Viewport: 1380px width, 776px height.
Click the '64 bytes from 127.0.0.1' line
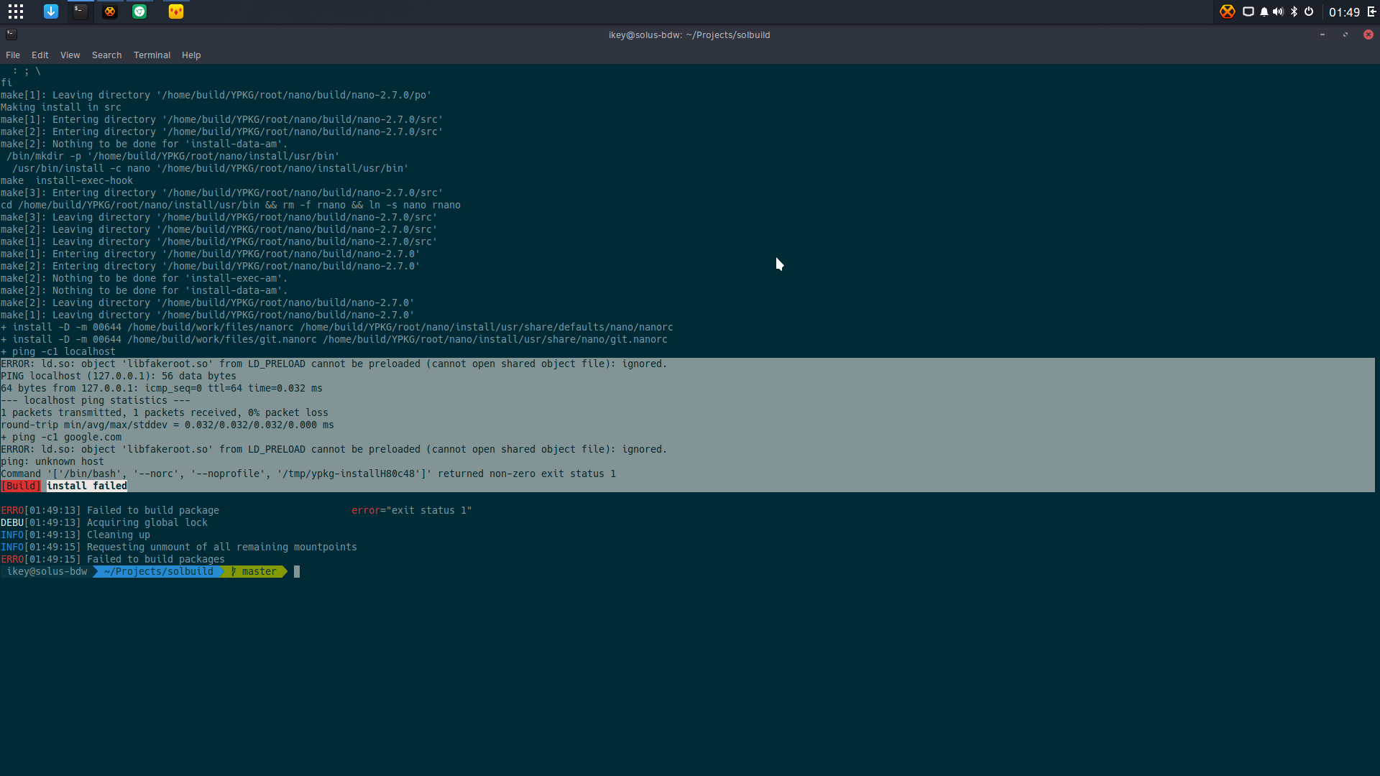(x=162, y=389)
